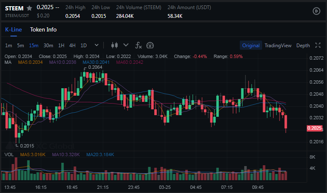The image size is (327, 193).
Task: Enter fullscreen chart mode
Action: tap(318, 45)
